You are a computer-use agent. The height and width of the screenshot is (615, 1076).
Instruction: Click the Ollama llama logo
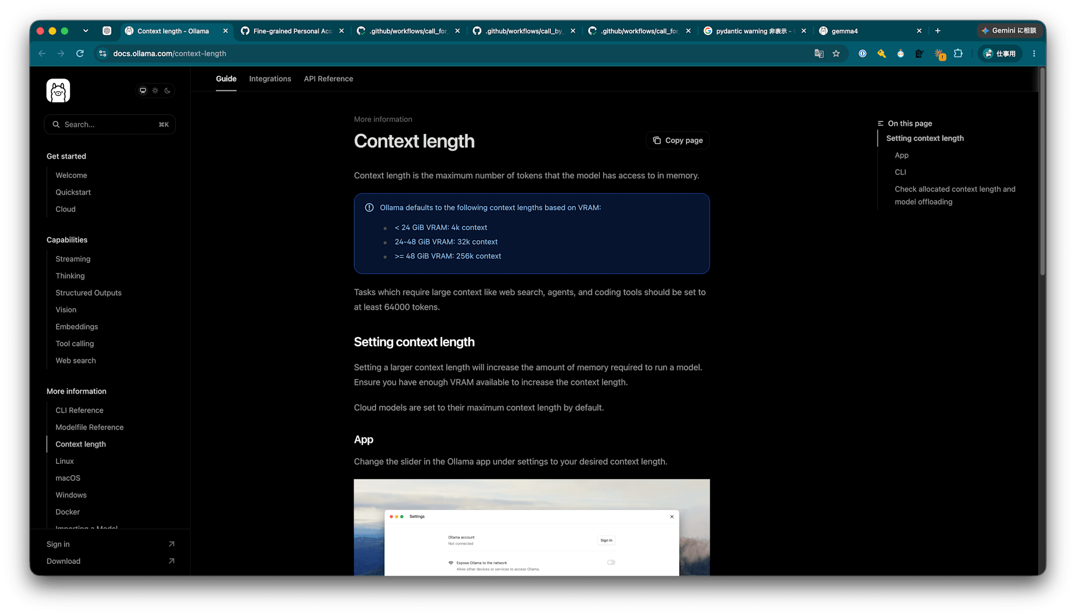pyautogui.click(x=58, y=90)
